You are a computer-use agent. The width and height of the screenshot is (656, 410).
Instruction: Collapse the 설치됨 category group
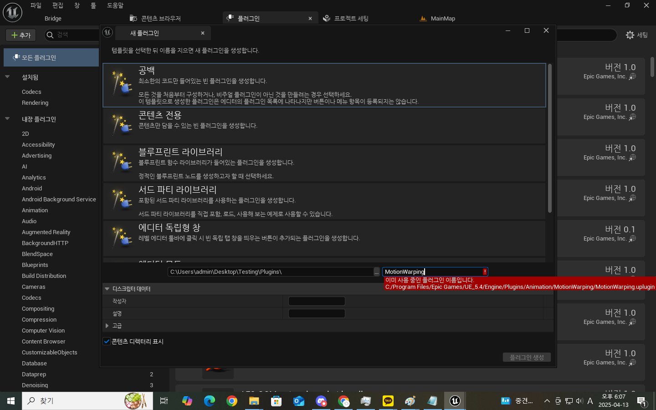coord(7,77)
